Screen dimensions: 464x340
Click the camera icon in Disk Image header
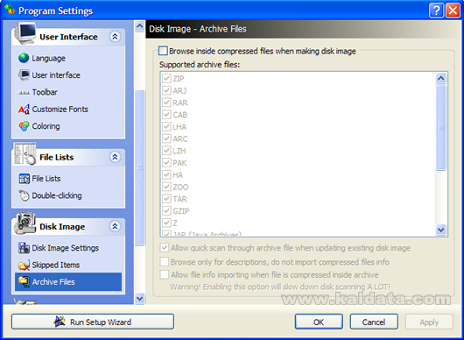point(25,223)
